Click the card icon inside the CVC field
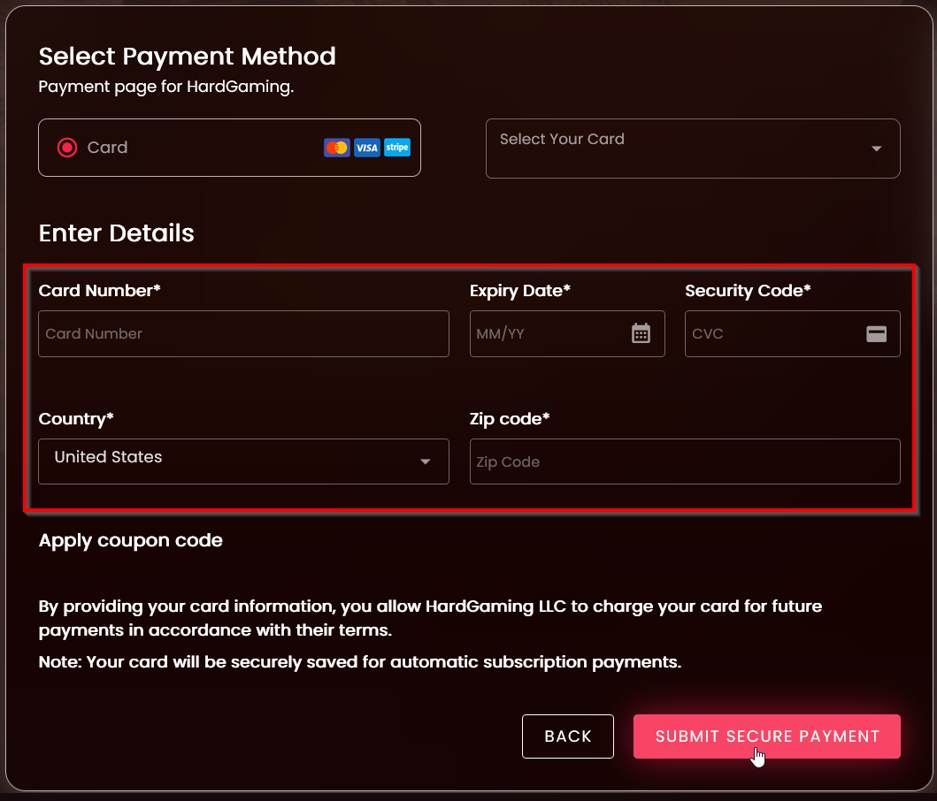This screenshot has height=801, width=937. tap(877, 333)
